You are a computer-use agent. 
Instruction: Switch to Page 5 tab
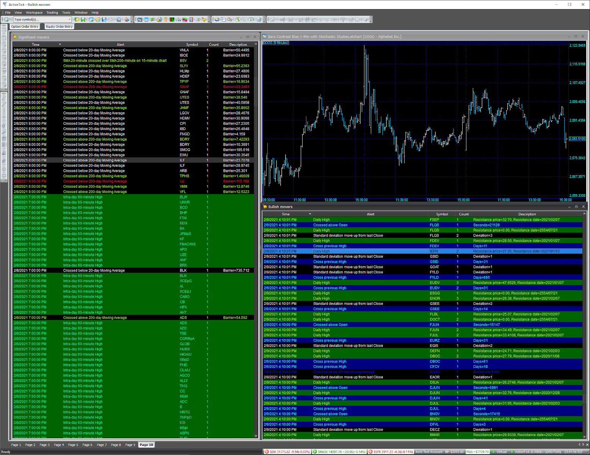(x=73, y=445)
